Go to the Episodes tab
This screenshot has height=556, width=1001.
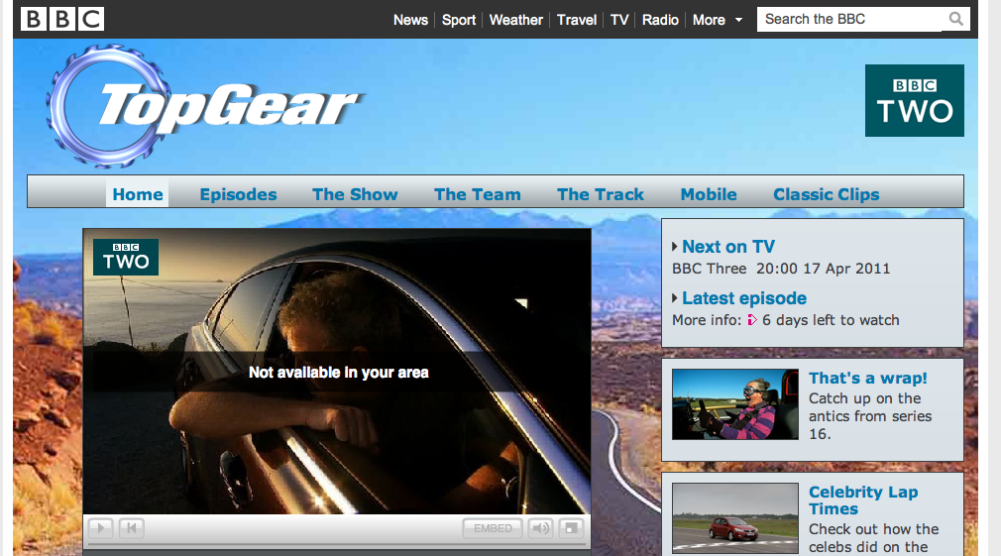(238, 194)
